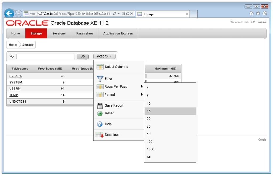Click the report search text field

[x=45, y=56]
